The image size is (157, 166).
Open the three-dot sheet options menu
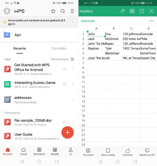pos(151,21)
